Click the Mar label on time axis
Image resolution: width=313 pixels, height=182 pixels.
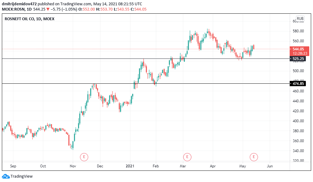(183, 166)
